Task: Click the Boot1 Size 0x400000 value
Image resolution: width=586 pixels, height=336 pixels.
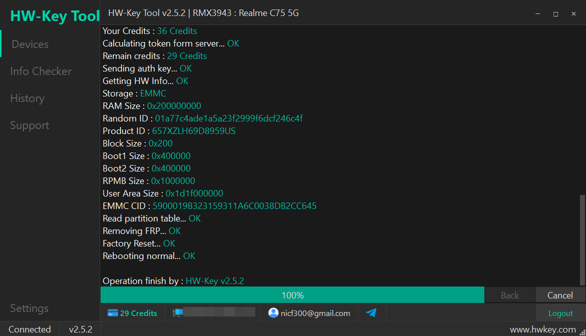Action: [171, 156]
